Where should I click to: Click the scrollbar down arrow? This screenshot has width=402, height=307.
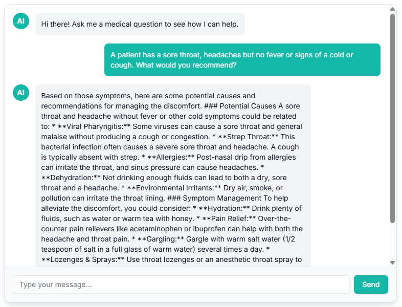(392, 262)
